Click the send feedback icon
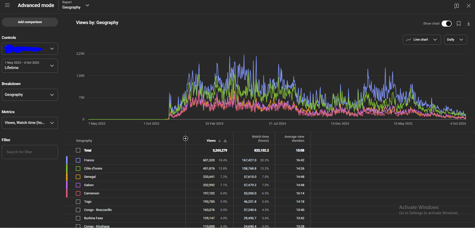The height and width of the screenshot is (228, 475). (456, 6)
